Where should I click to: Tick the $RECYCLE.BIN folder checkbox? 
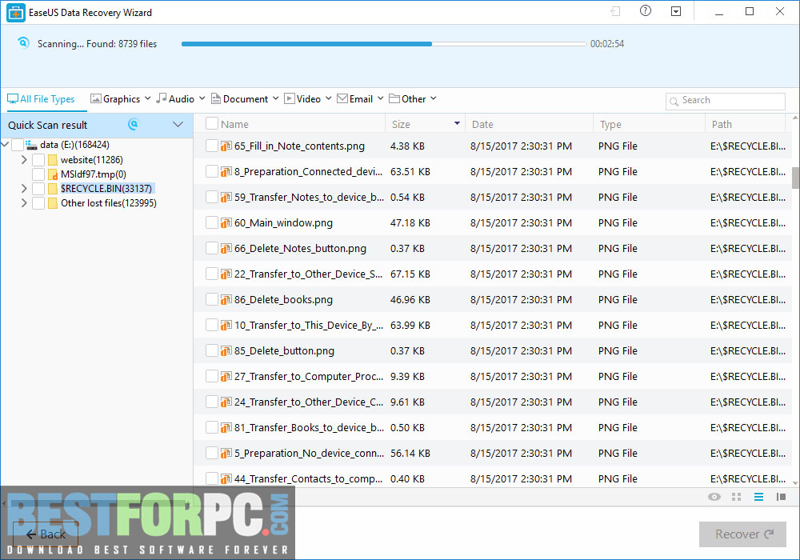[38, 189]
